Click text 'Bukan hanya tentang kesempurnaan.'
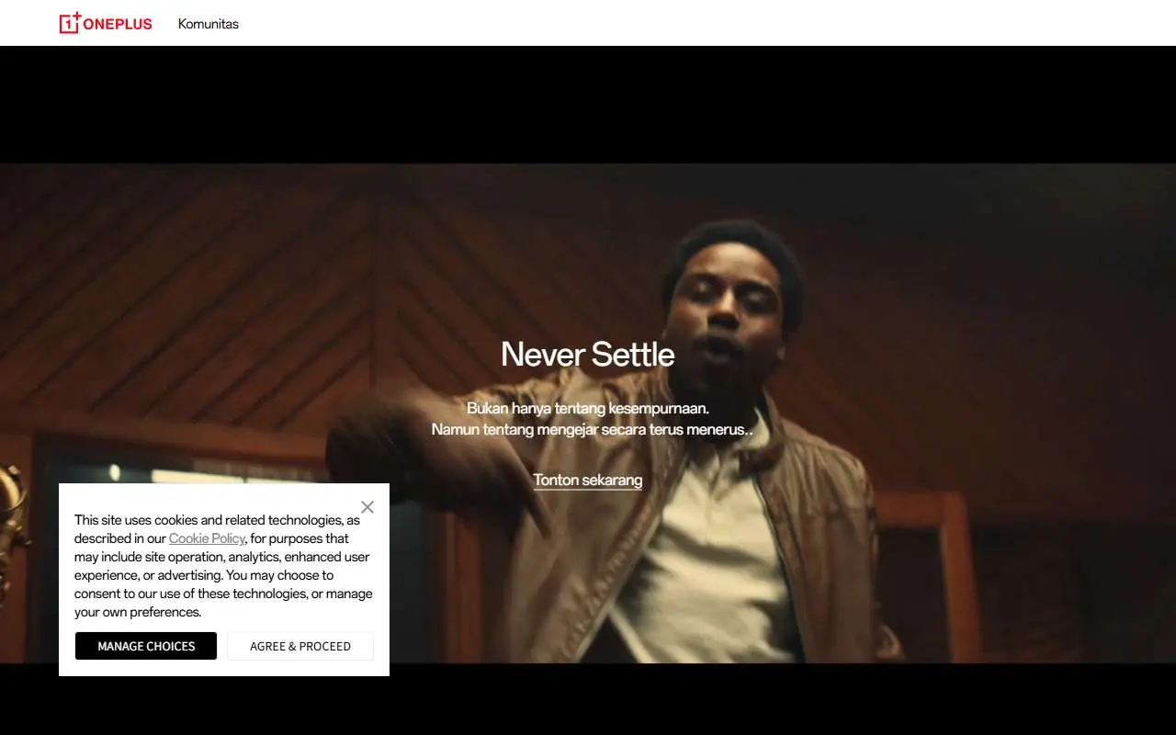This screenshot has height=735, width=1176. click(x=588, y=408)
